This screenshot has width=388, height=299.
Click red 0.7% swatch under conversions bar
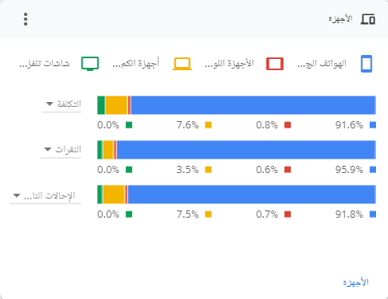288,214
